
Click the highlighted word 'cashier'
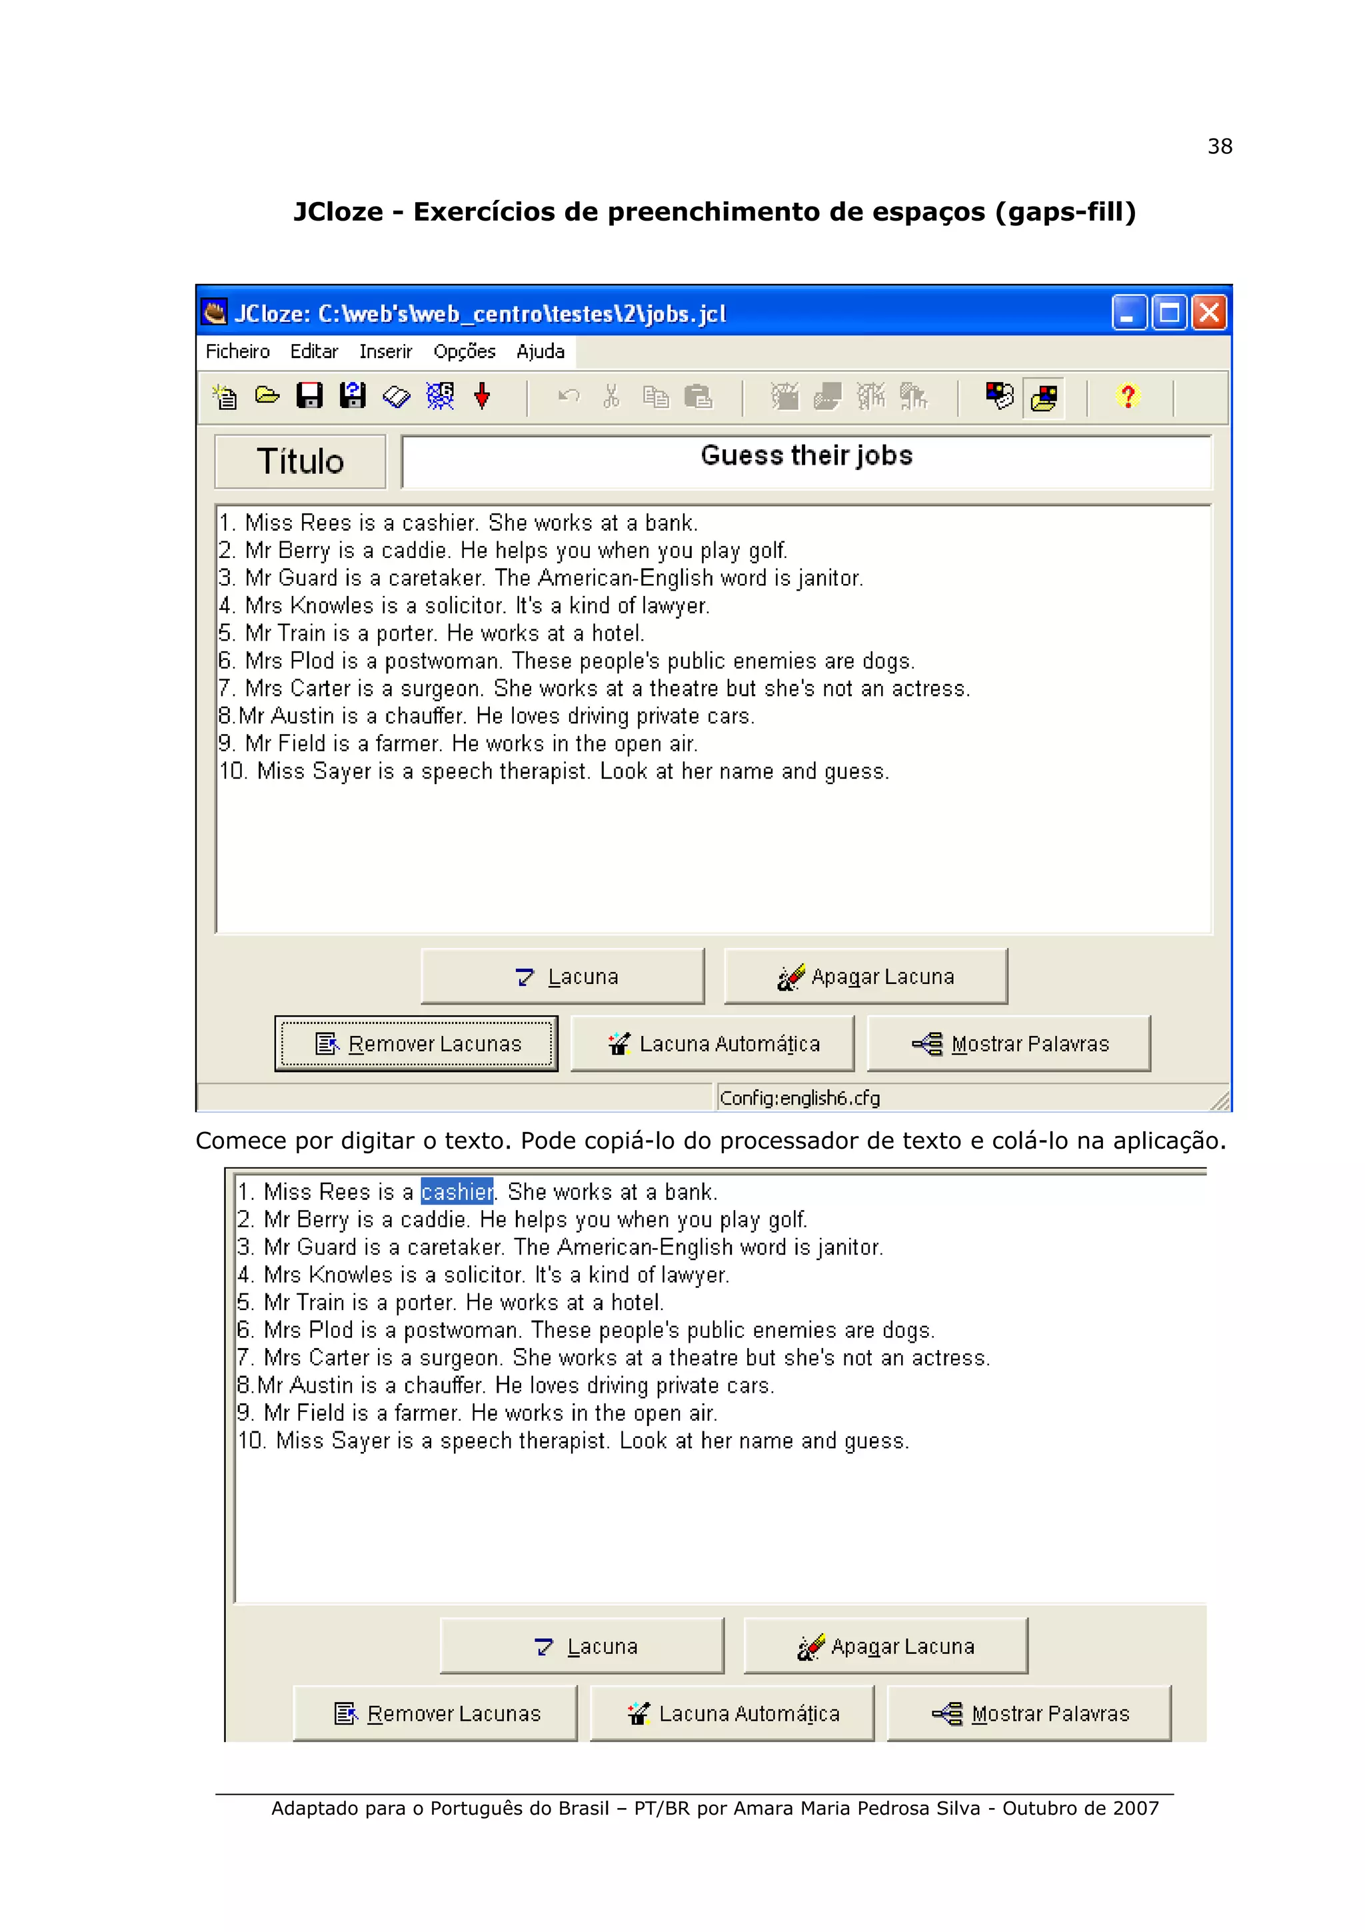click(457, 1191)
